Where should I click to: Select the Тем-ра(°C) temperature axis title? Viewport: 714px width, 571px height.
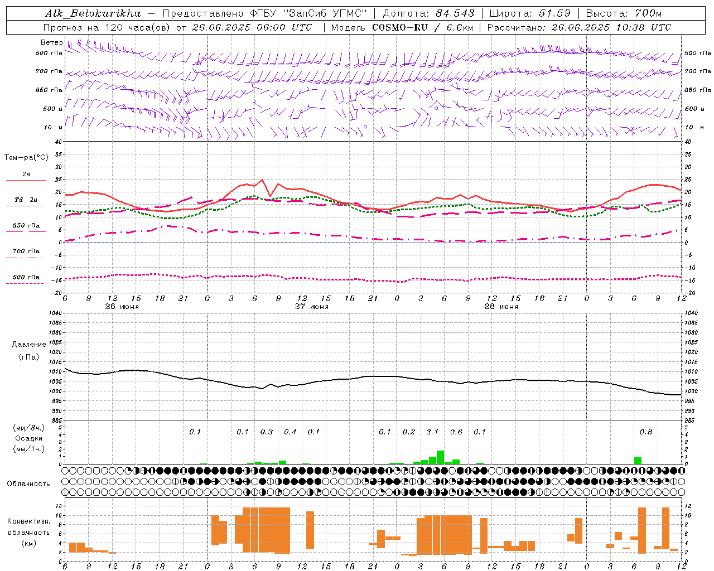point(26,158)
